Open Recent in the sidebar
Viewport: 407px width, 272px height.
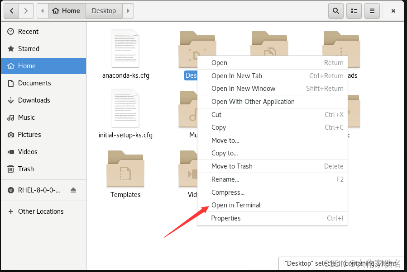click(43, 32)
